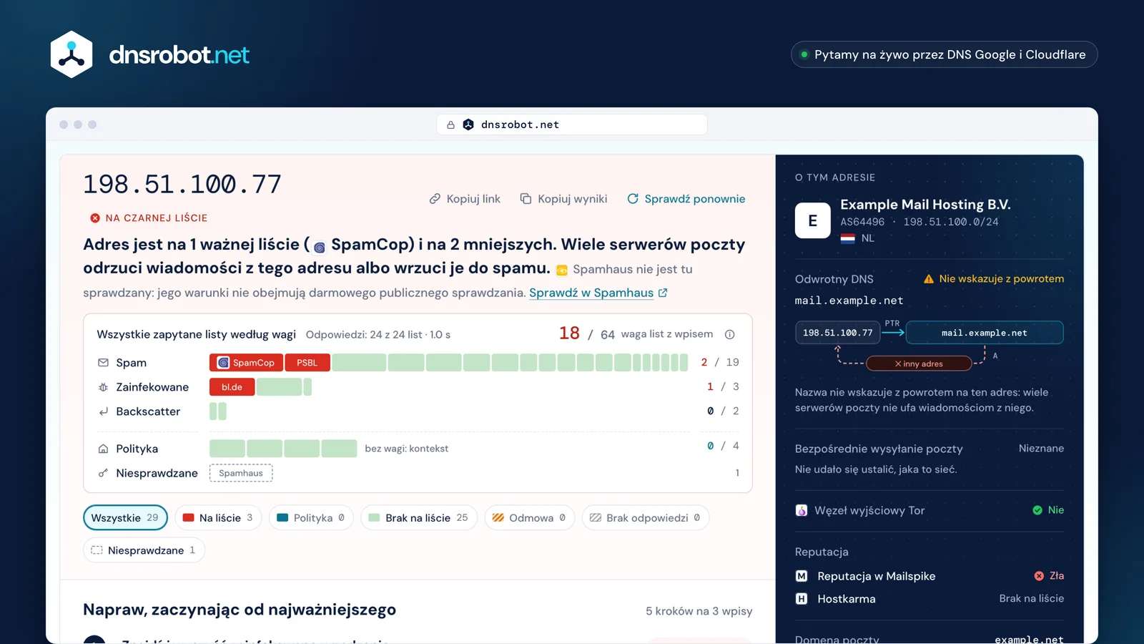Click the warning triangle beside Nie wskazuje z powrotem

[x=929, y=279]
